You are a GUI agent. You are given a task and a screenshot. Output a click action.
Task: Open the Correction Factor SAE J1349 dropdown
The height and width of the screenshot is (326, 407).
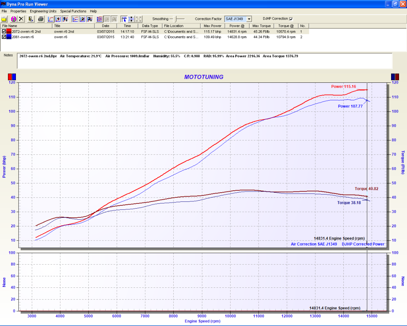pos(249,19)
